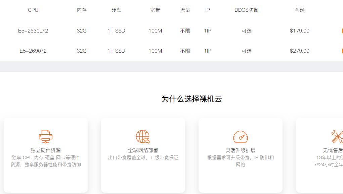Click the E5-2630L*2 CPU table cell
Screen dimensions: 343x194
coord(32,30)
